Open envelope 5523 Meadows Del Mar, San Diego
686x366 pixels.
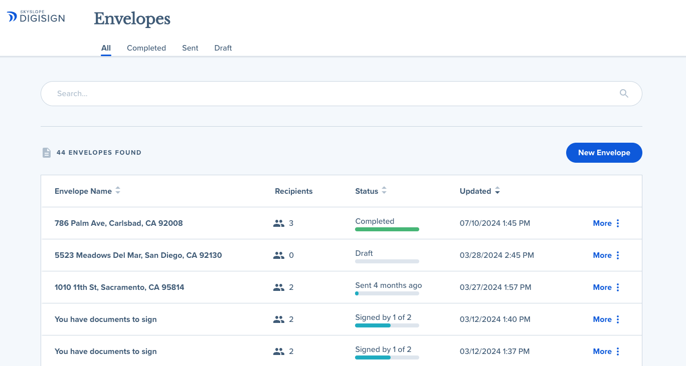pyautogui.click(x=138, y=255)
